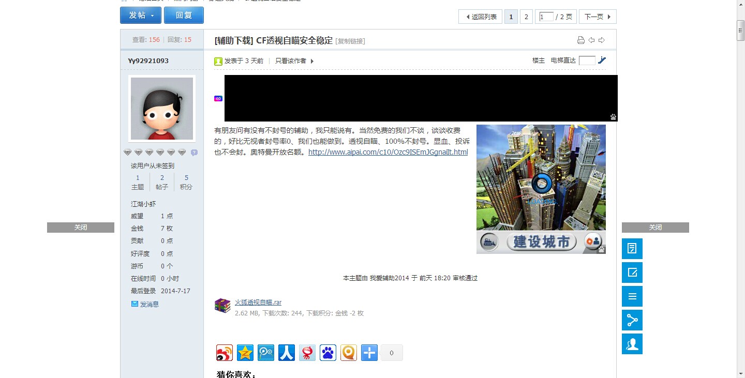This screenshot has height=378, width=745.
Task: Click the cartoon avatar of Yy92921093
Action: pyautogui.click(x=162, y=109)
